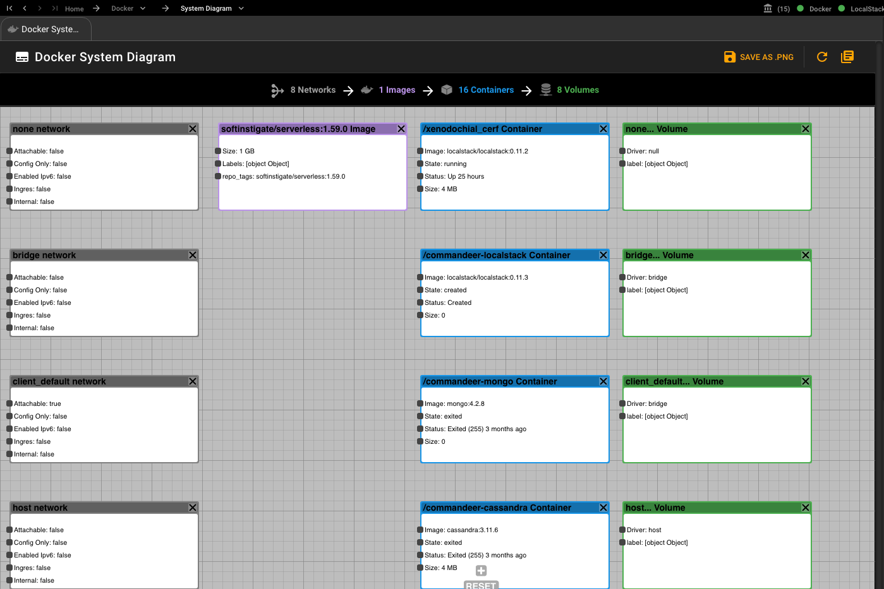The width and height of the screenshot is (884, 589).
Task: Click the bank icon beside (15)
Action: coord(768,9)
